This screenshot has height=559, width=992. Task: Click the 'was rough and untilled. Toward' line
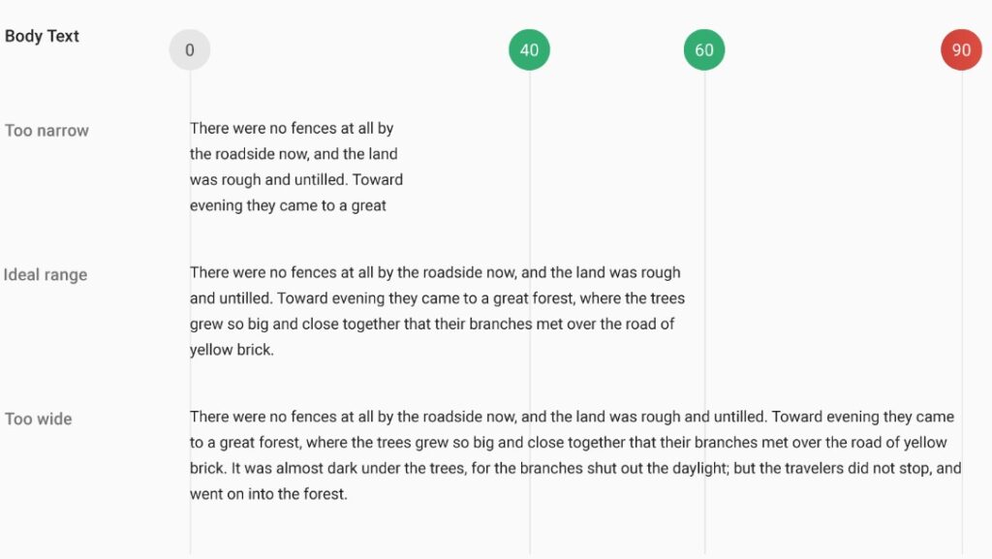point(296,179)
